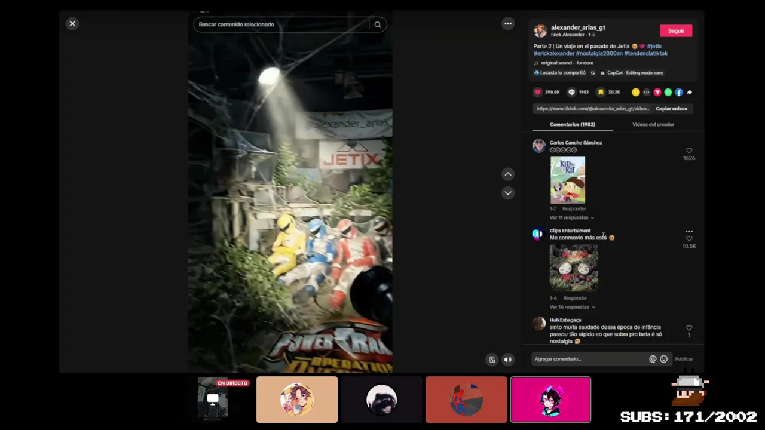
Task: Toggle the floating player icon beside volume
Action: point(492,360)
